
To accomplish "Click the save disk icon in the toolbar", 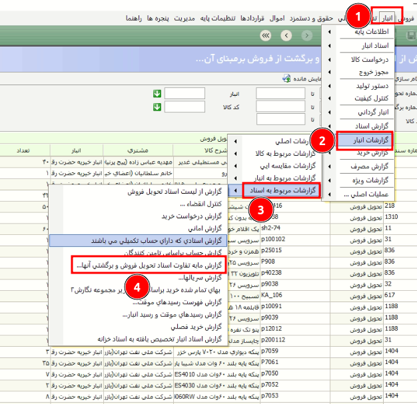I will click(x=412, y=35).
